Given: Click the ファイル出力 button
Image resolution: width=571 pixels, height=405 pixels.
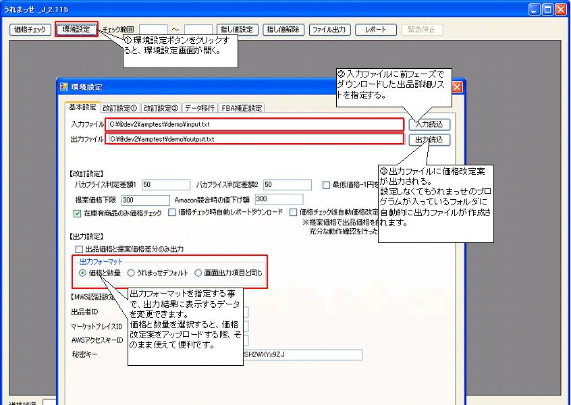Looking at the screenshot, I should click(x=330, y=30).
